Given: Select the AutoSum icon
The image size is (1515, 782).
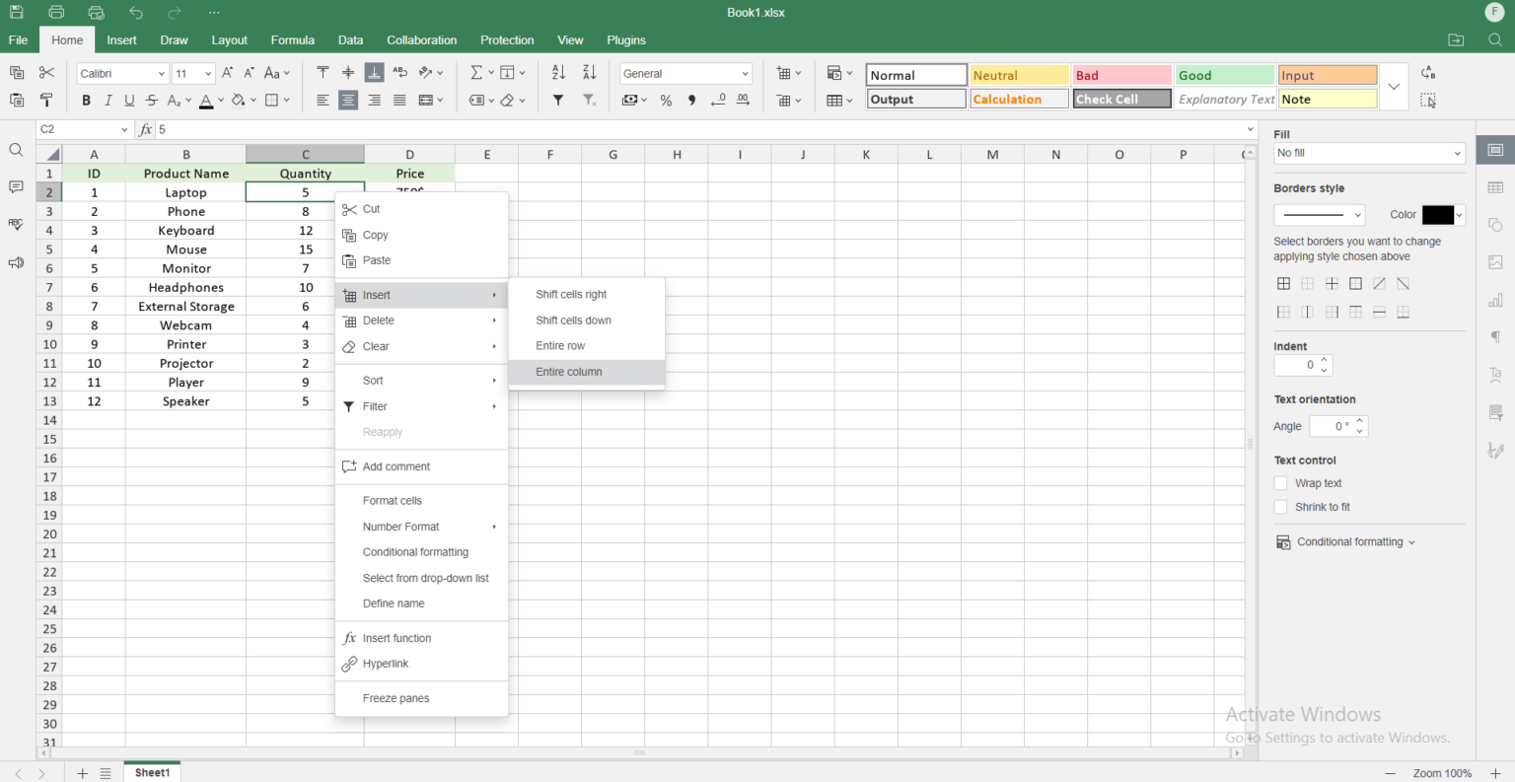Looking at the screenshot, I should pyautogui.click(x=477, y=72).
